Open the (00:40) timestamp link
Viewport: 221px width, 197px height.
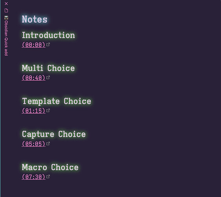[x=33, y=78]
